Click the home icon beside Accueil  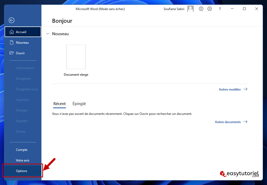(x=12, y=32)
